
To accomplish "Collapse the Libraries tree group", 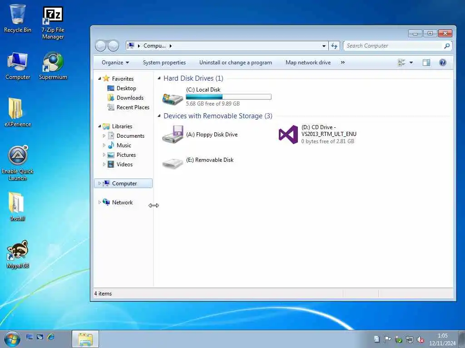I will pyautogui.click(x=99, y=126).
